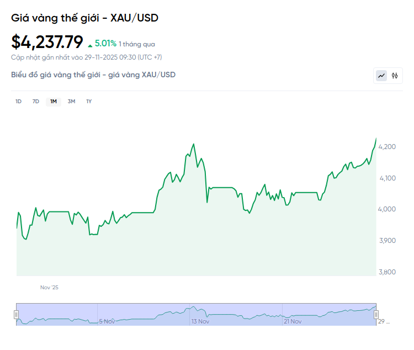Click the 4,200 y-axis label
Screen dimensions: 414x350
pos(387,147)
